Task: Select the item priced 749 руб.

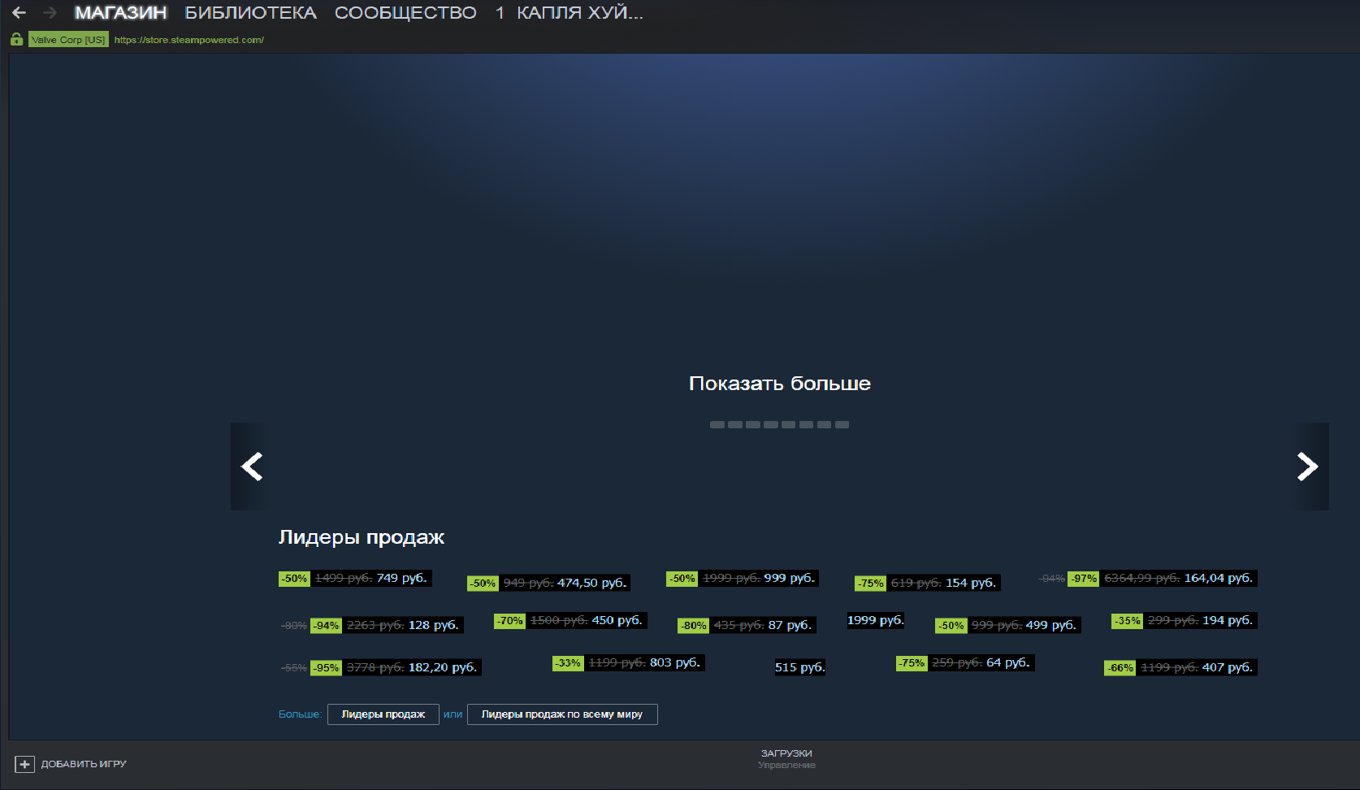Action: coord(355,578)
